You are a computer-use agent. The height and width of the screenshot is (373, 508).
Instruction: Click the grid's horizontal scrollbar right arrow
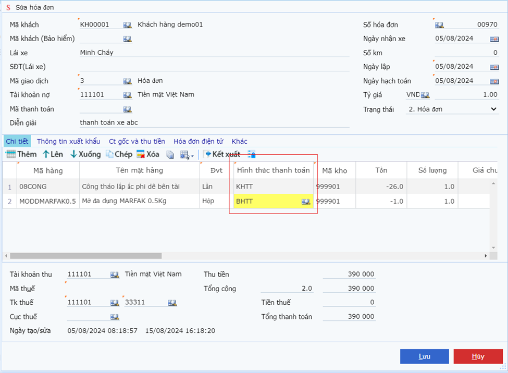(486, 256)
